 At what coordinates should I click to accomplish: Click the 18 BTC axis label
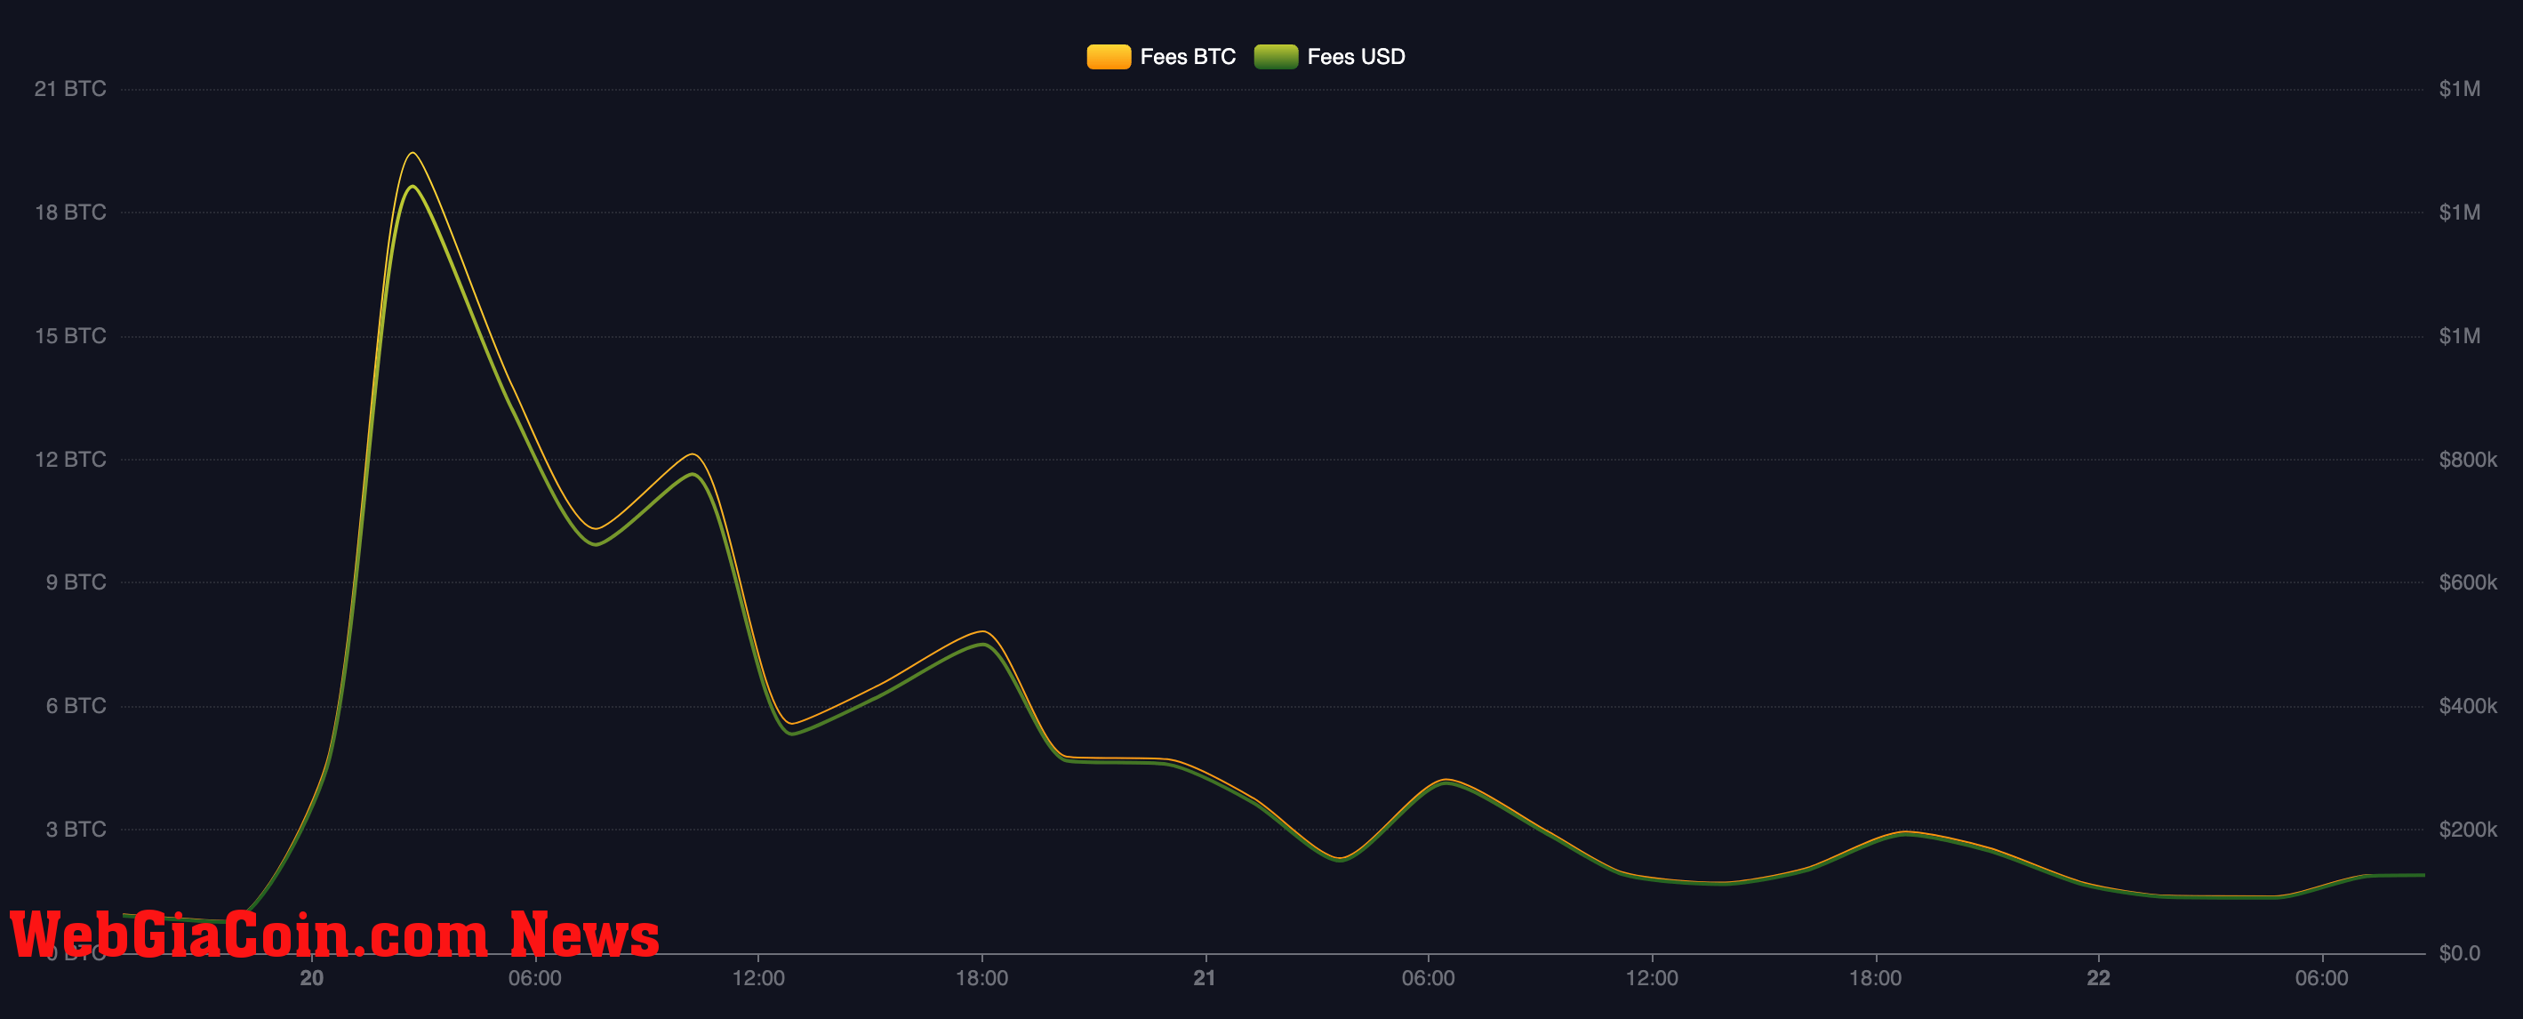coord(70,213)
